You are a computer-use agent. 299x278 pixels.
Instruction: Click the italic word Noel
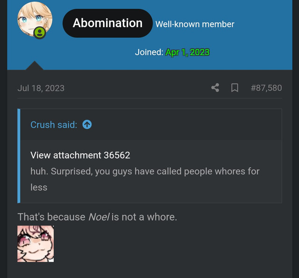click(x=99, y=217)
